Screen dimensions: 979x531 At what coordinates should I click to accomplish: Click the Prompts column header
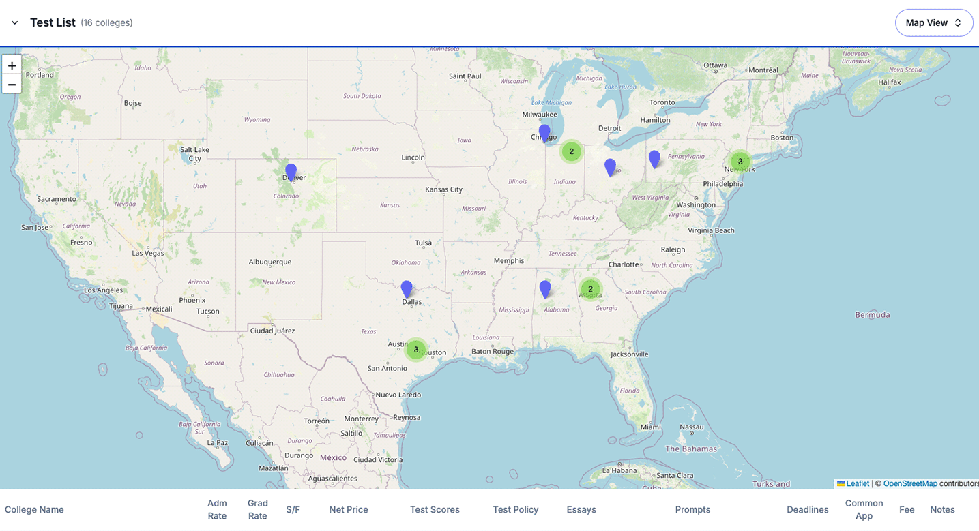click(x=692, y=510)
